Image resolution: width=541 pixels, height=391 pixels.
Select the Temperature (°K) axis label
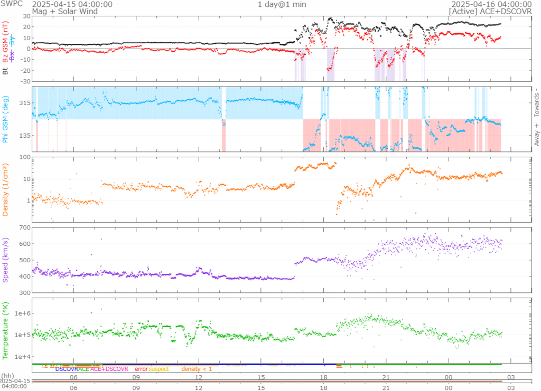[x=5, y=330]
